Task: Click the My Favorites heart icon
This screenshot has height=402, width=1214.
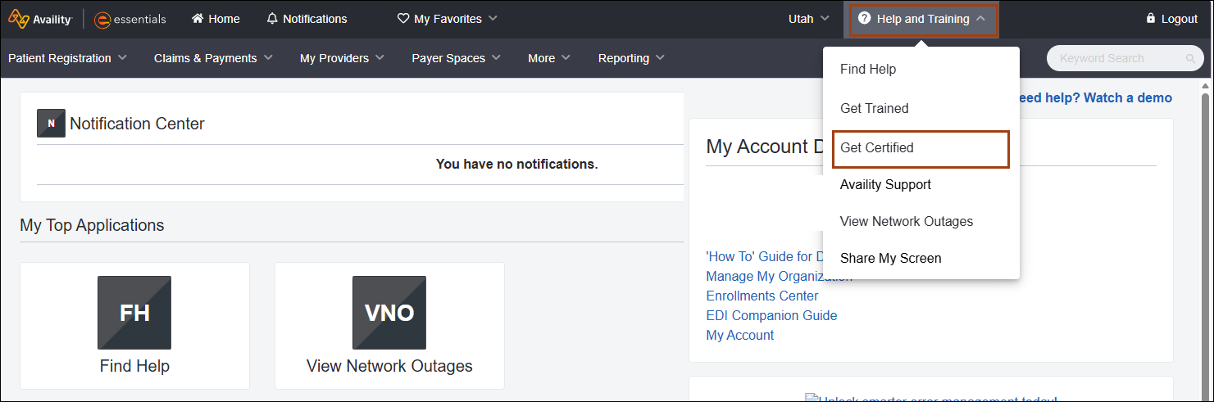Action: [402, 19]
